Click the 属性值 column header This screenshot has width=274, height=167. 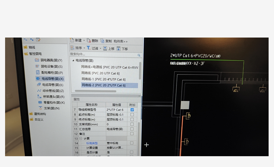(x=116, y=105)
